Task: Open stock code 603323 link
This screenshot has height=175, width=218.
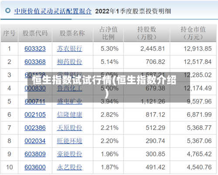Action: [x=35, y=48]
